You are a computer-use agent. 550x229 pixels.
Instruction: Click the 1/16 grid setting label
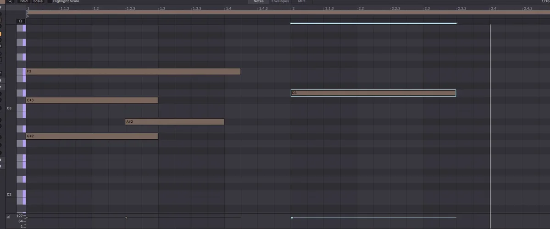click(x=546, y=1)
